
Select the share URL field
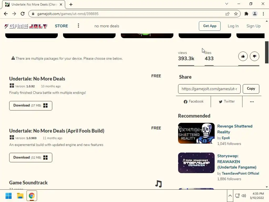(209, 89)
